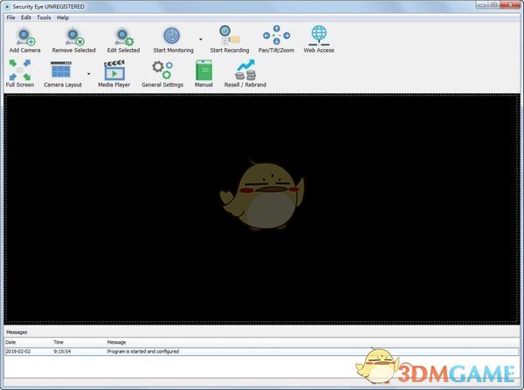Select the 9:15:54 time cell

point(62,352)
